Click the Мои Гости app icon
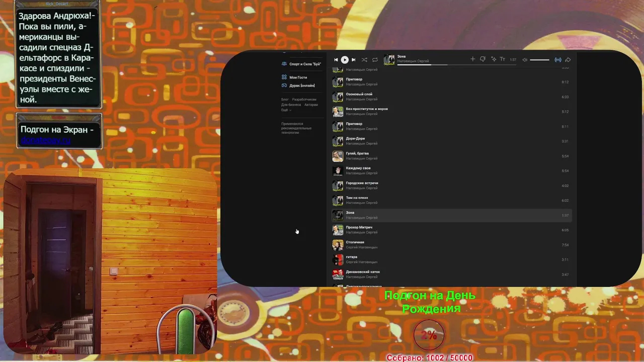 (x=284, y=77)
